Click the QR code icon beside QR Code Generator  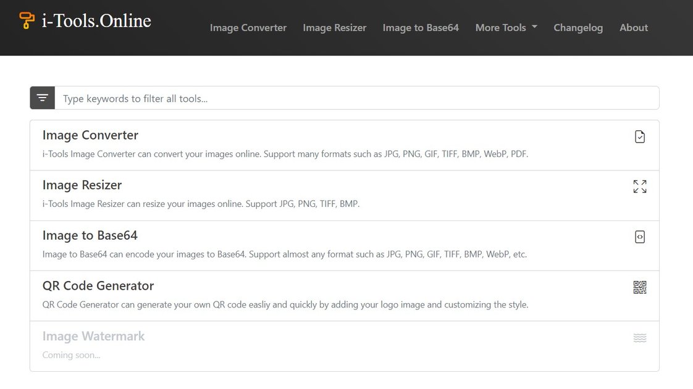point(640,287)
